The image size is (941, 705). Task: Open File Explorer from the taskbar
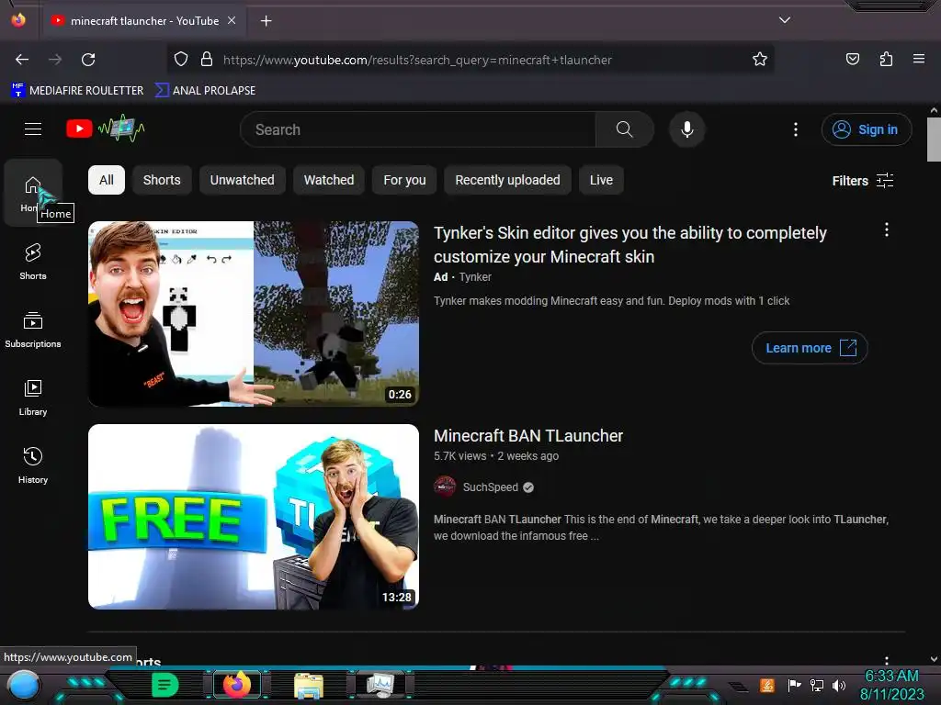click(x=309, y=685)
